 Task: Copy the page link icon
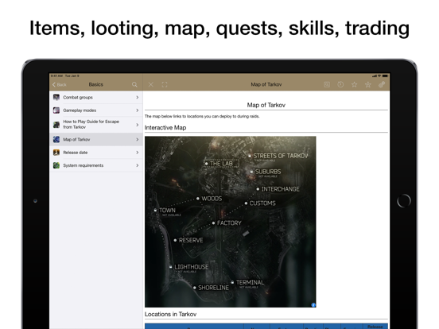point(382,84)
